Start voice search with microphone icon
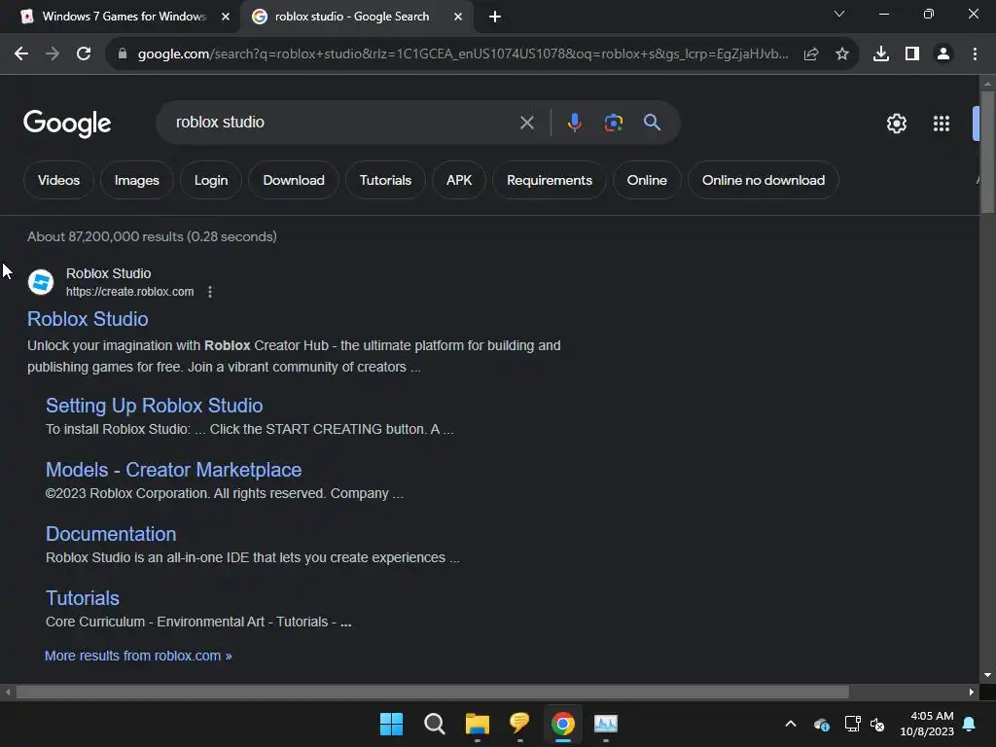This screenshot has width=996, height=747. (574, 123)
